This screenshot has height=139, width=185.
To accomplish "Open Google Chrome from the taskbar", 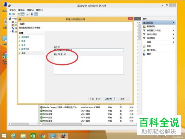I will coord(43,136).
